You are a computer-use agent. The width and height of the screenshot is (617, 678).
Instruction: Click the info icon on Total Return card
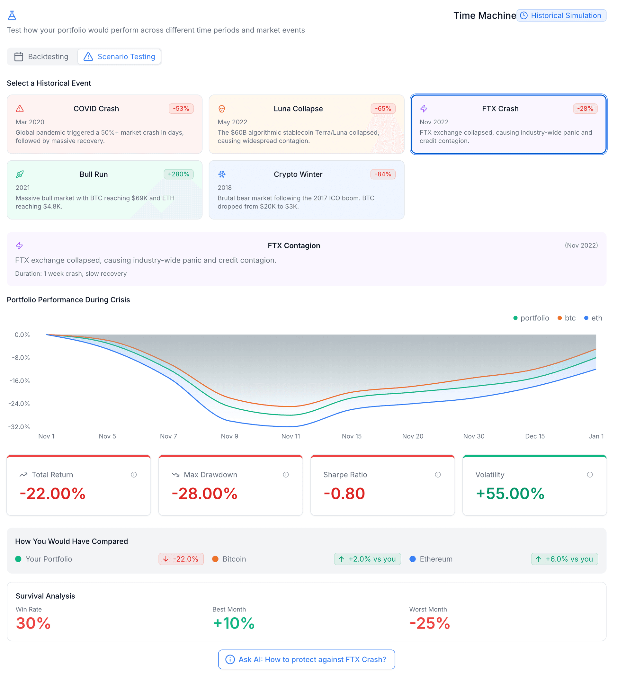tap(134, 475)
